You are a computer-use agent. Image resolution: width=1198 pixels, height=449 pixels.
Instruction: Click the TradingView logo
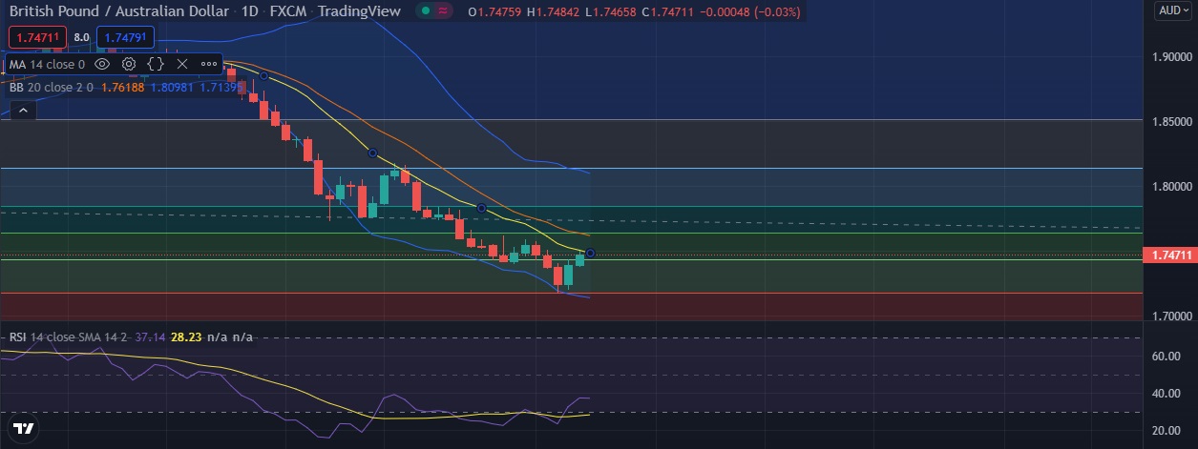coord(25,428)
